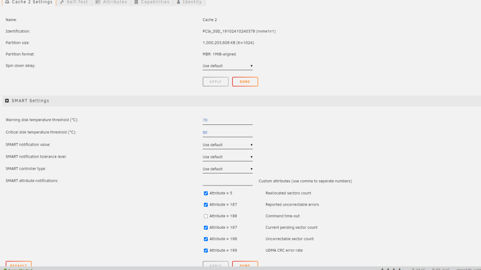The height and width of the screenshot is (270, 481).
Task: Uncheck Attribute = 5 reallocated sectors checkbox
Action: [206, 194]
